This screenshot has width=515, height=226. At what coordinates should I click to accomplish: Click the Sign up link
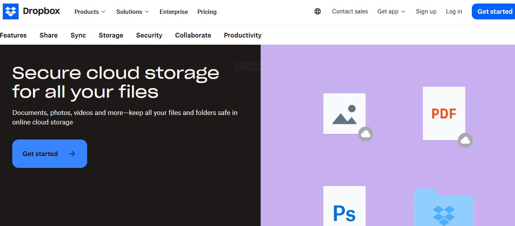pos(426,11)
